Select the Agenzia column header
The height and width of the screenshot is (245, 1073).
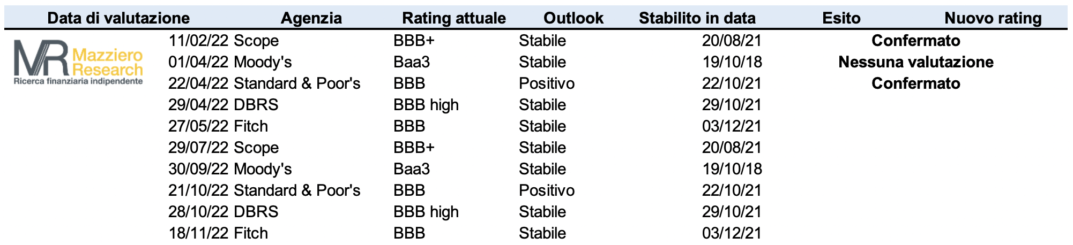point(311,18)
